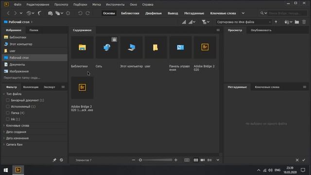Click the thumbnail quality icon in path bar
Viewport: 311px width, 175px height.
coord(184,22)
